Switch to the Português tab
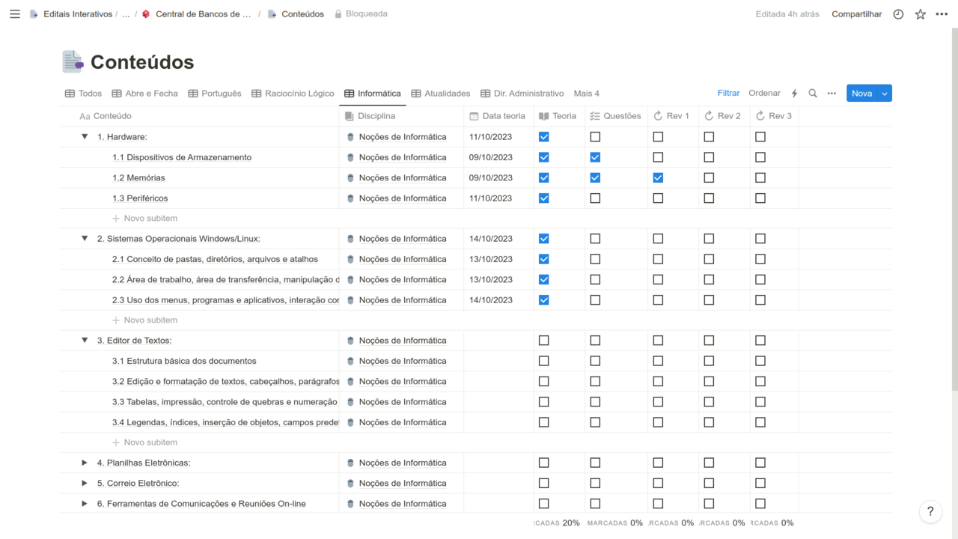The height and width of the screenshot is (539, 958). point(215,94)
